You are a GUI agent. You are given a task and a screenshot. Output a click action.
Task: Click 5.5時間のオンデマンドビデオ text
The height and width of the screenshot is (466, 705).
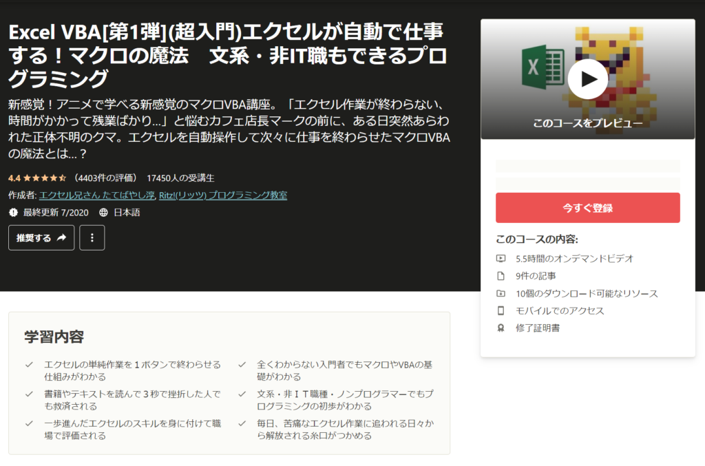pyautogui.click(x=575, y=258)
